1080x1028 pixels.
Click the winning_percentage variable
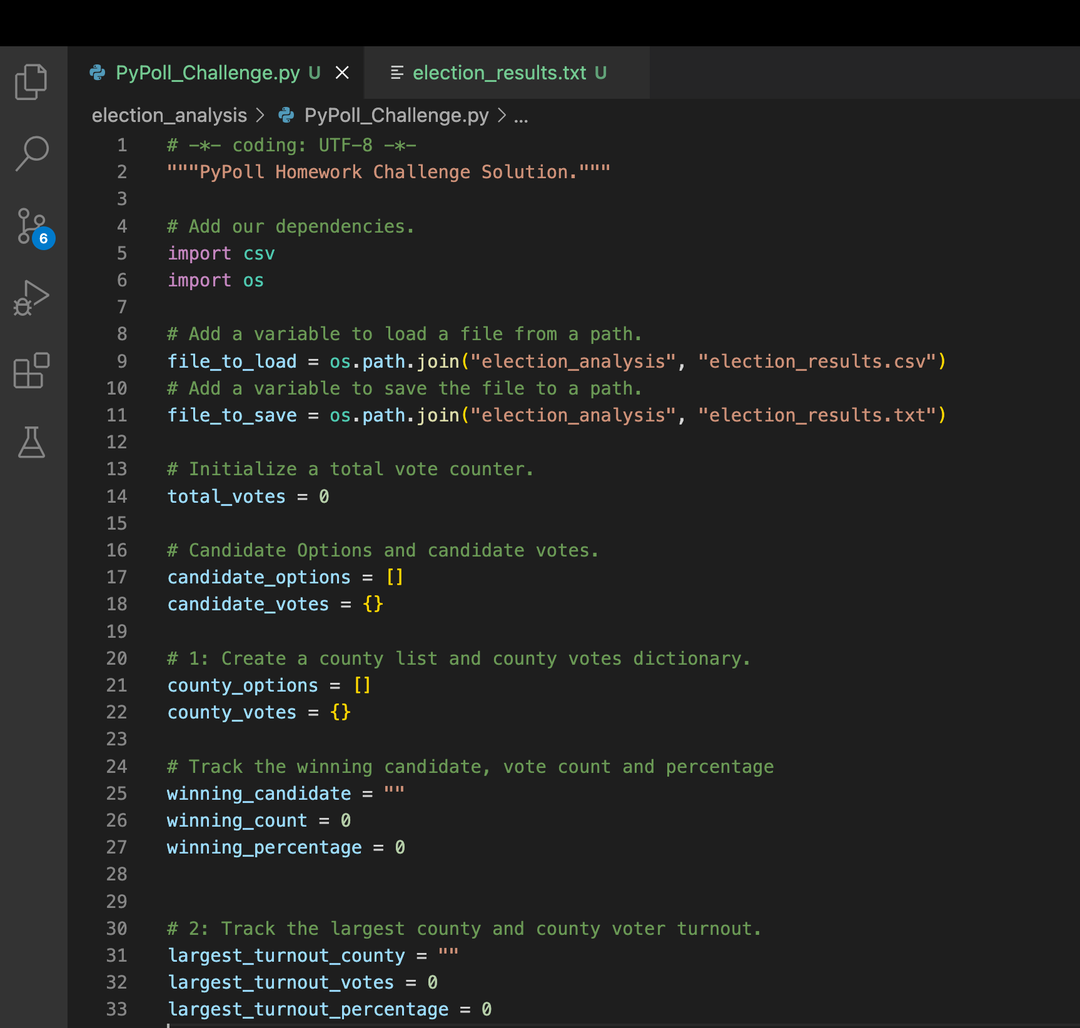tap(265, 847)
